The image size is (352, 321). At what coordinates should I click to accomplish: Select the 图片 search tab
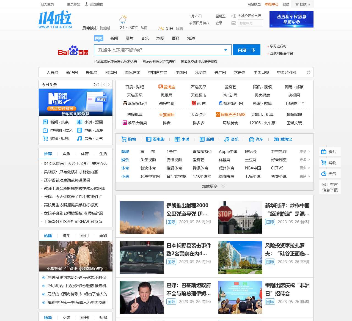tap(130, 38)
